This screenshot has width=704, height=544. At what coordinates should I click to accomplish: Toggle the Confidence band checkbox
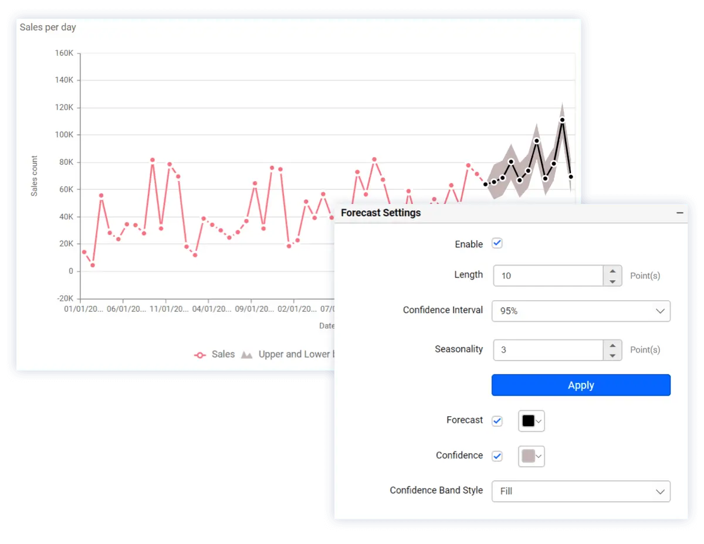pos(497,456)
